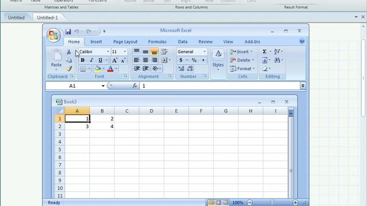This screenshot has width=367, height=206.
Task: Cut the selection with scissors icon
Action: (x=69, y=51)
